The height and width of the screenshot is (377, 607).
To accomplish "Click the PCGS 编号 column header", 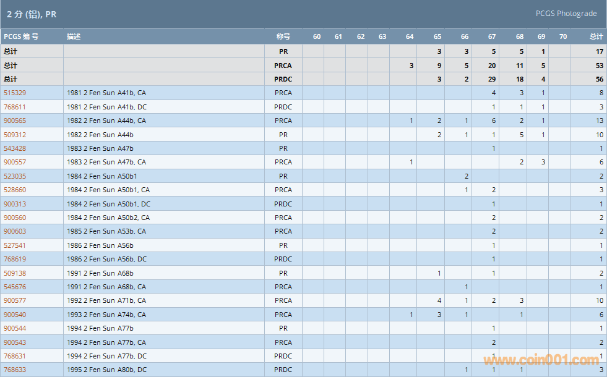I will click(x=21, y=36).
